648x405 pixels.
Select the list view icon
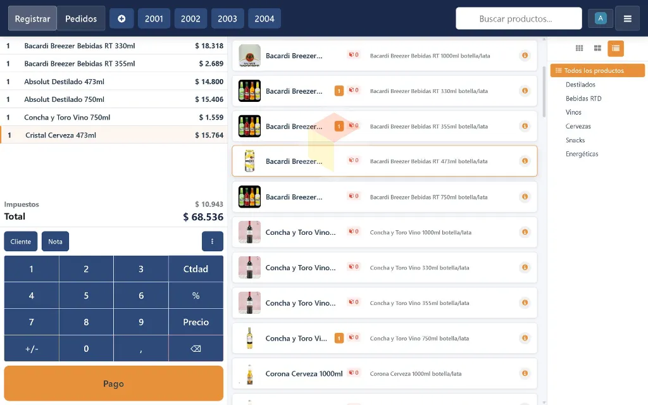click(615, 48)
